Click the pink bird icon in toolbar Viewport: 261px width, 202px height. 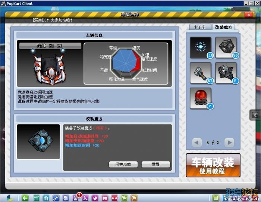click(95, 198)
